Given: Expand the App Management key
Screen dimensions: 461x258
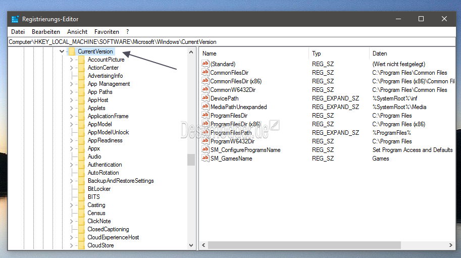Looking at the screenshot, I should tap(71, 84).
